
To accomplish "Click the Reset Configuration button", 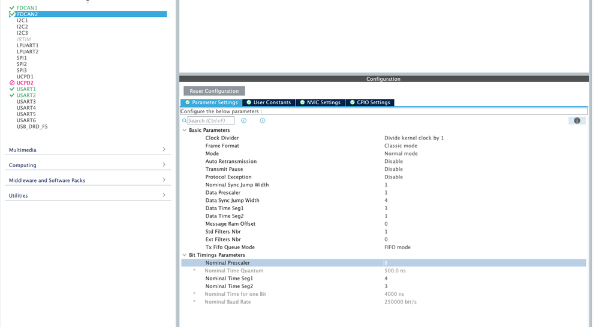I will pos(214,91).
